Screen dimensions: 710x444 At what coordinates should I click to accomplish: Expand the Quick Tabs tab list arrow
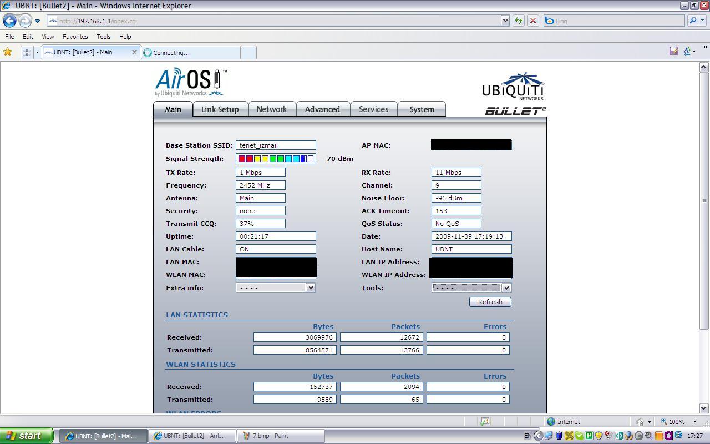pos(37,52)
